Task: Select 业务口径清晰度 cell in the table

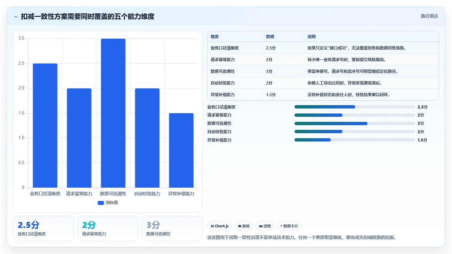Action: click(225, 48)
